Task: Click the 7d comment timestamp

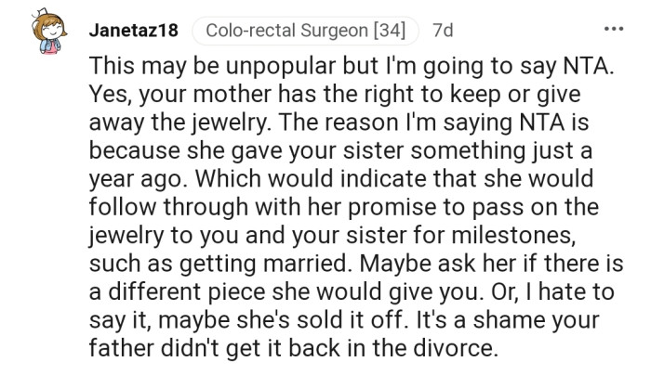Action: point(444,30)
